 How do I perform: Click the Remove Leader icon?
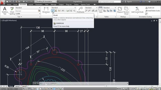coord(90,10)
